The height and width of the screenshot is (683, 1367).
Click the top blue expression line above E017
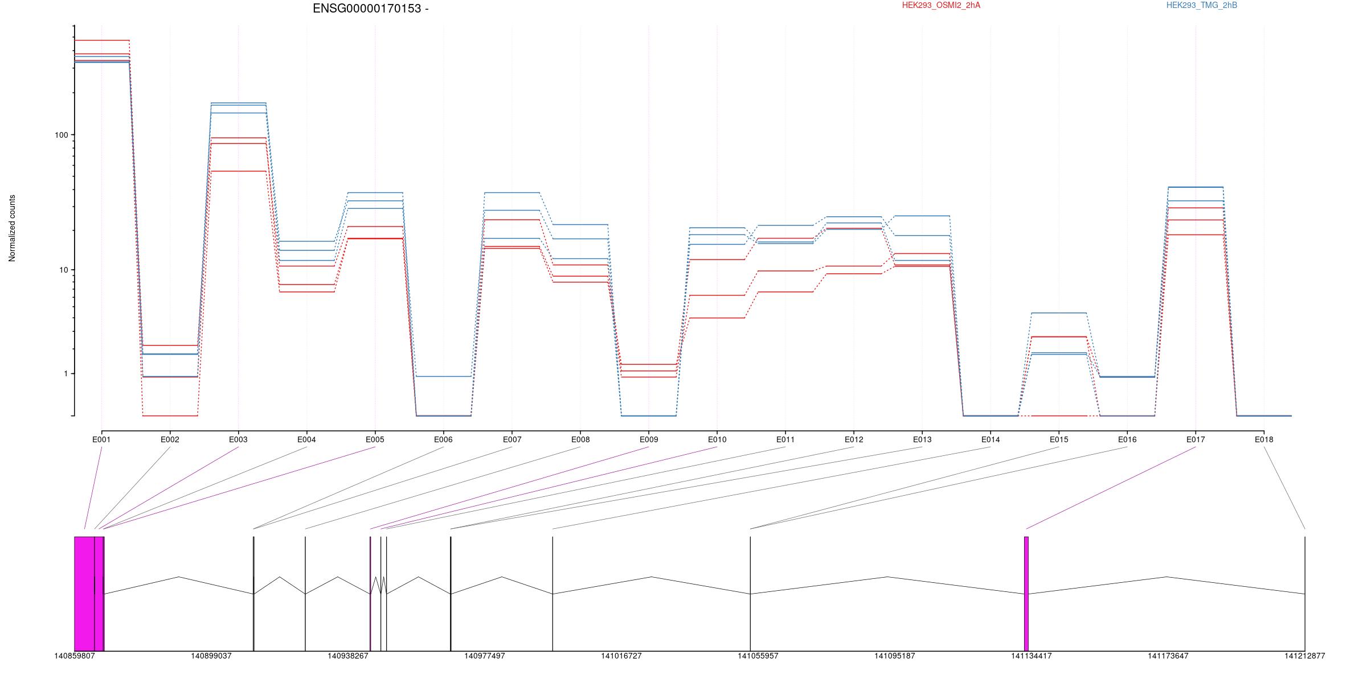(x=1196, y=187)
